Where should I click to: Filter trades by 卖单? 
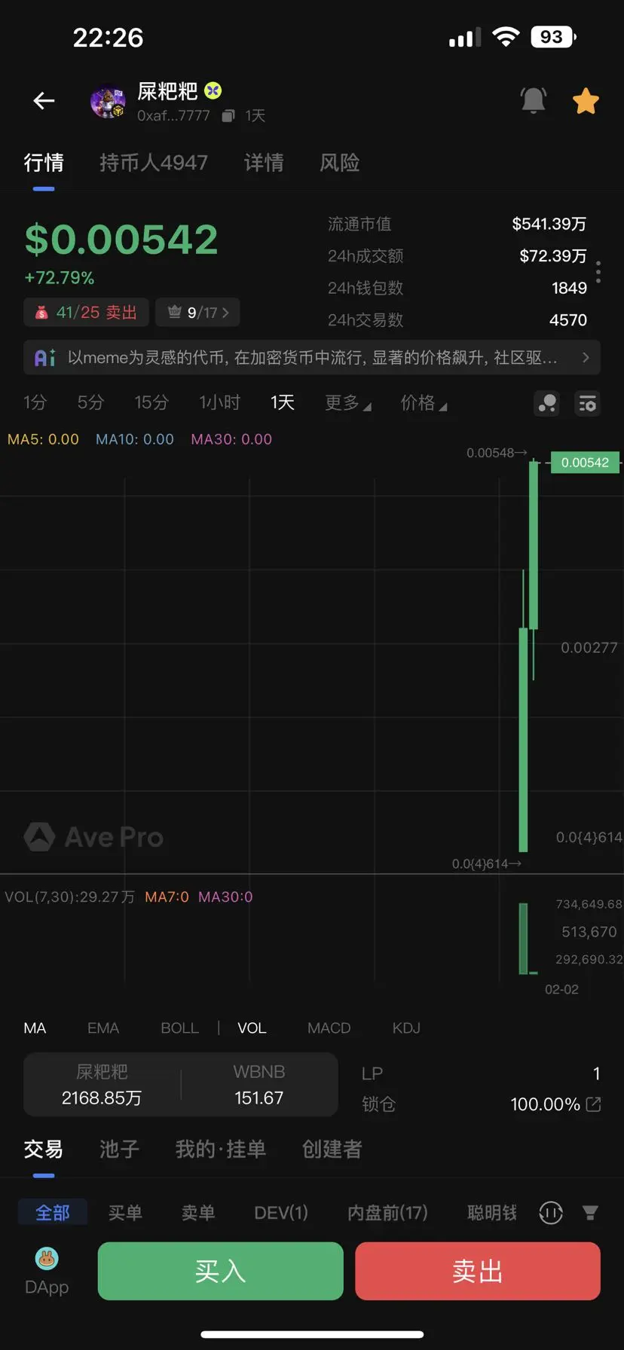(x=198, y=1213)
